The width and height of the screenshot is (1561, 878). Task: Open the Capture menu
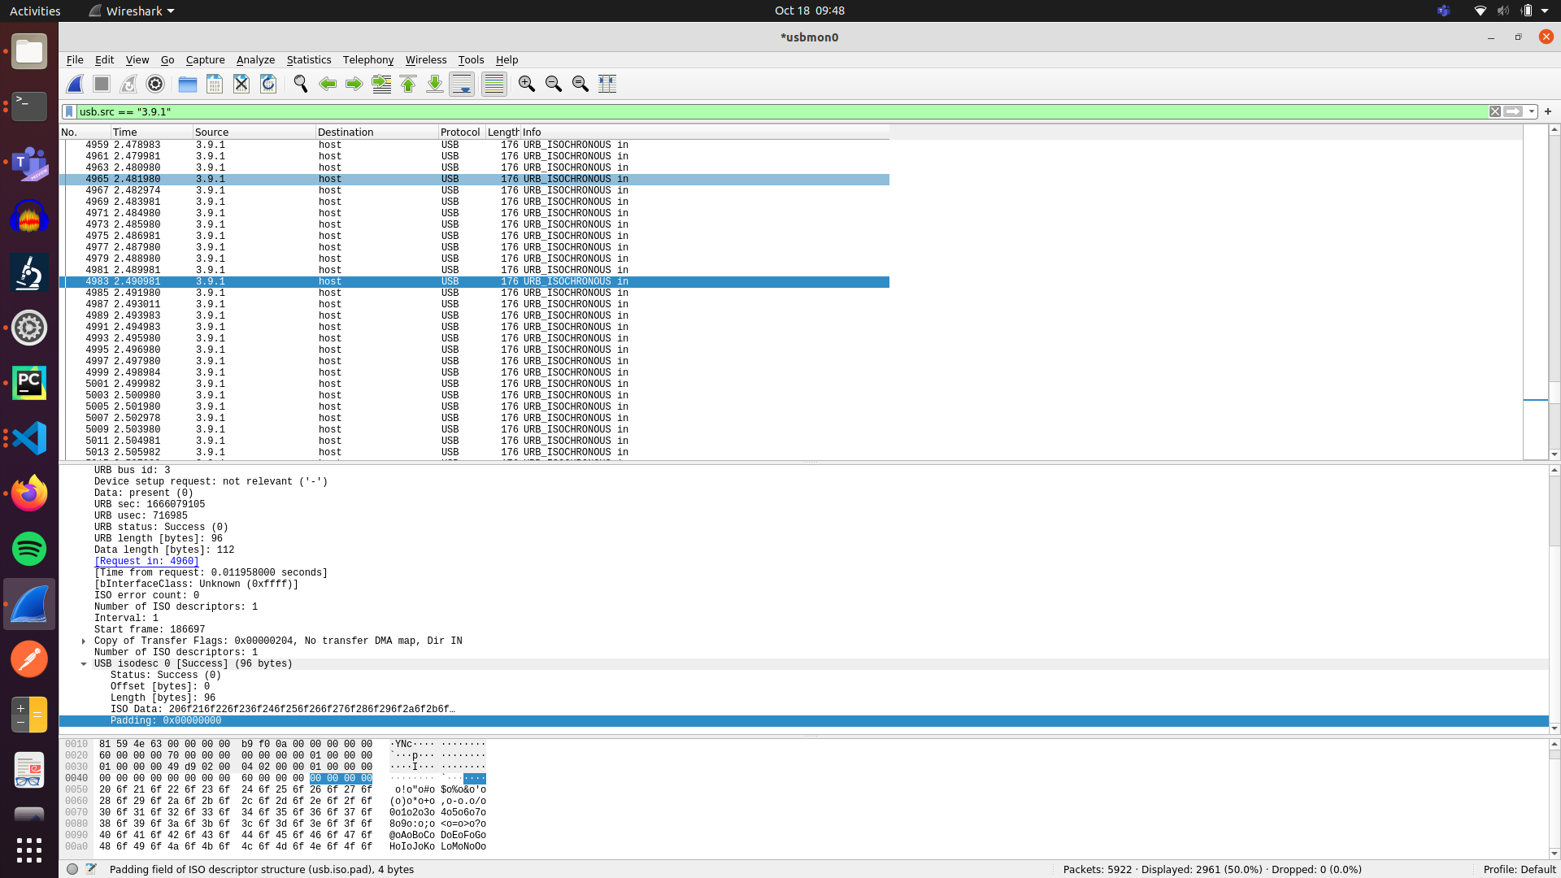(205, 59)
